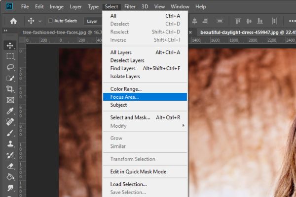Open the Layer dropdown in options bar
Image resolution: width=296 pixels, height=197 pixels.
(93, 21)
